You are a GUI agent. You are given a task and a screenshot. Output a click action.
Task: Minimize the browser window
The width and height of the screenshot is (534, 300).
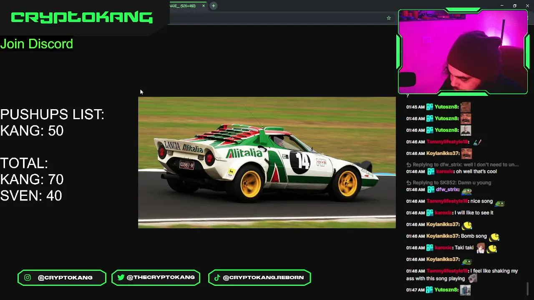(x=502, y=6)
